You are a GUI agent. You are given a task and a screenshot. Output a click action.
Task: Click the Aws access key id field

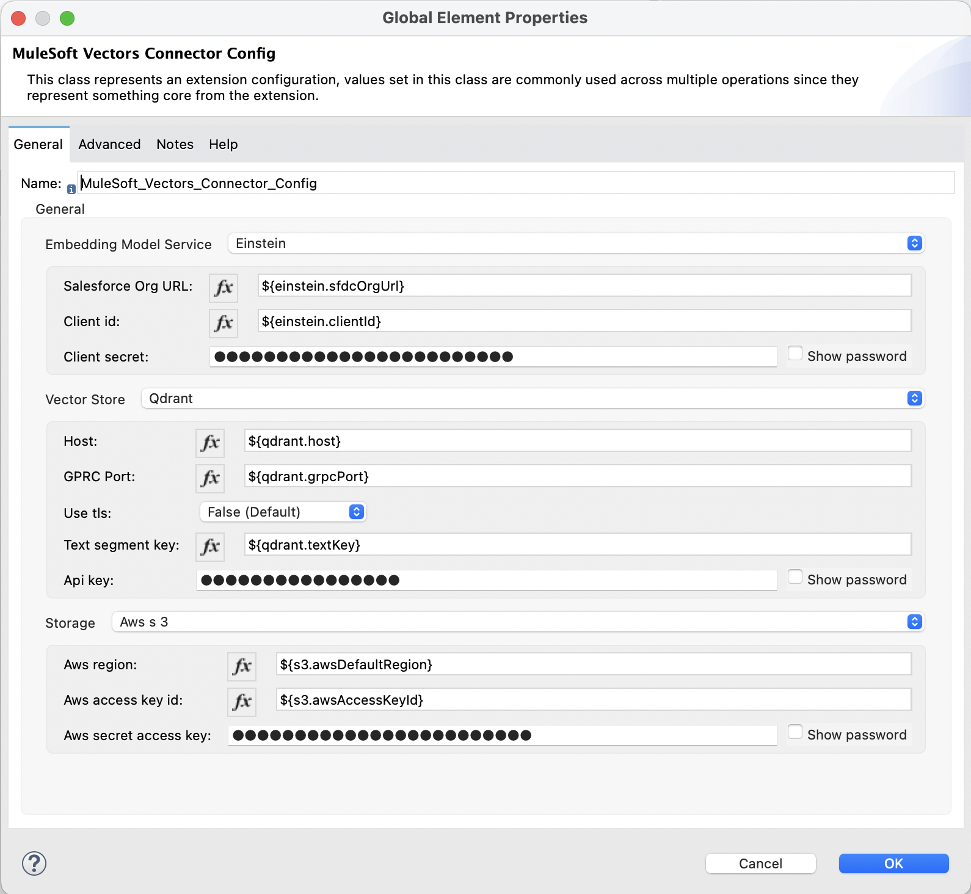click(x=594, y=700)
